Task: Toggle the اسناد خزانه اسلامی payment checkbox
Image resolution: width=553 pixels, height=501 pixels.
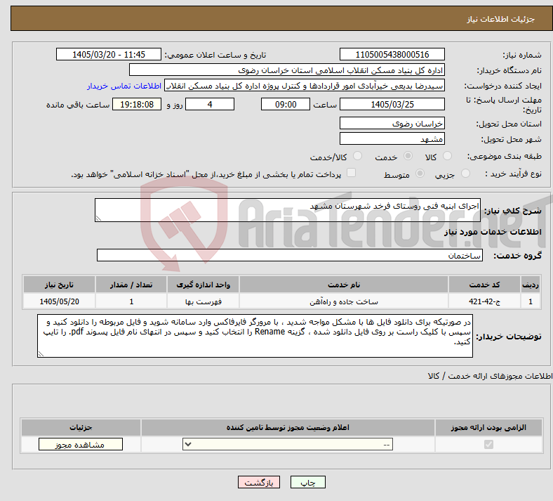Action: coord(352,173)
